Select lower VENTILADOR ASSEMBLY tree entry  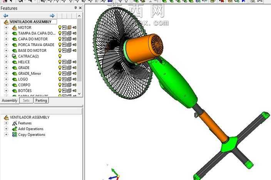[x=30, y=117]
